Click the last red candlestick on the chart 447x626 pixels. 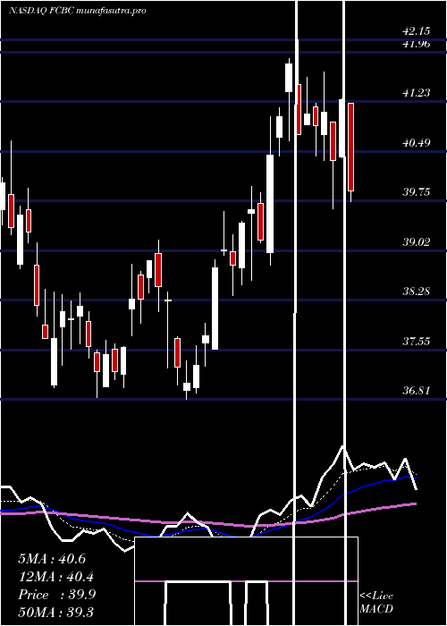coord(351,147)
